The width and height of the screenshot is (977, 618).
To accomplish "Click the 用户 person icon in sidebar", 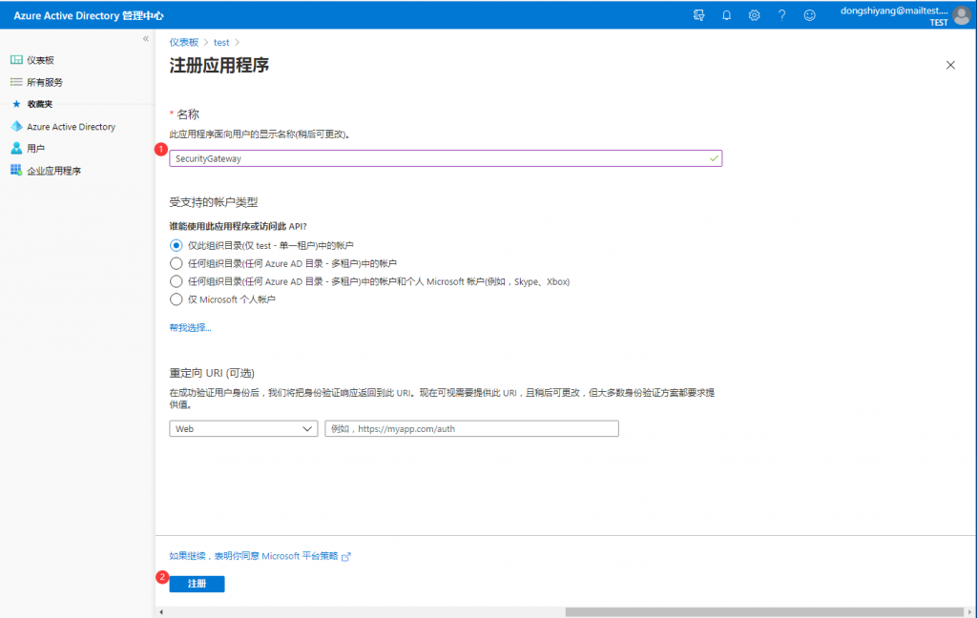I will [16, 148].
